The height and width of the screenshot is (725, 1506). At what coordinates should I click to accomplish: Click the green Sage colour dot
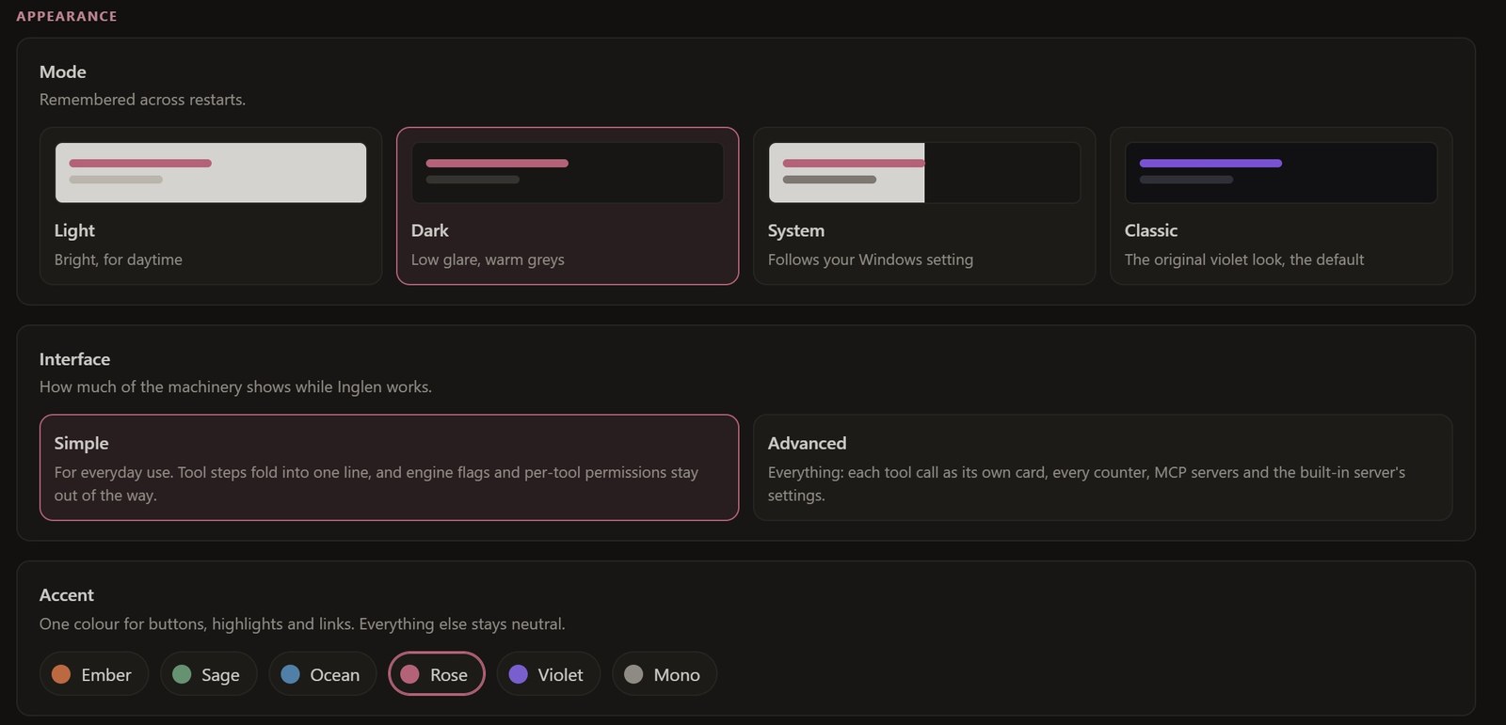(182, 674)
